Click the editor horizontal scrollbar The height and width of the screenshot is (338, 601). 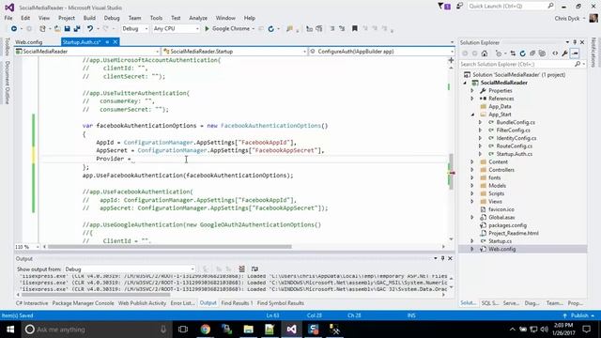tap(169, 247)
